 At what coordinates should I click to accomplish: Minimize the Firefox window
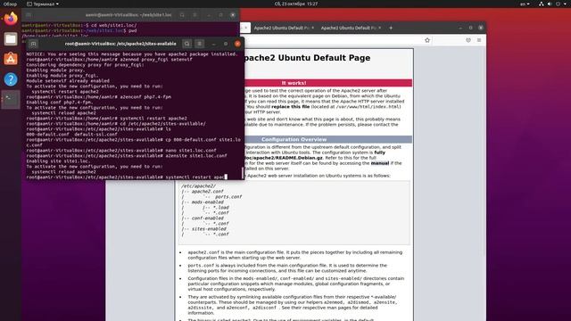pyautogui.click(x=460, y=28)
